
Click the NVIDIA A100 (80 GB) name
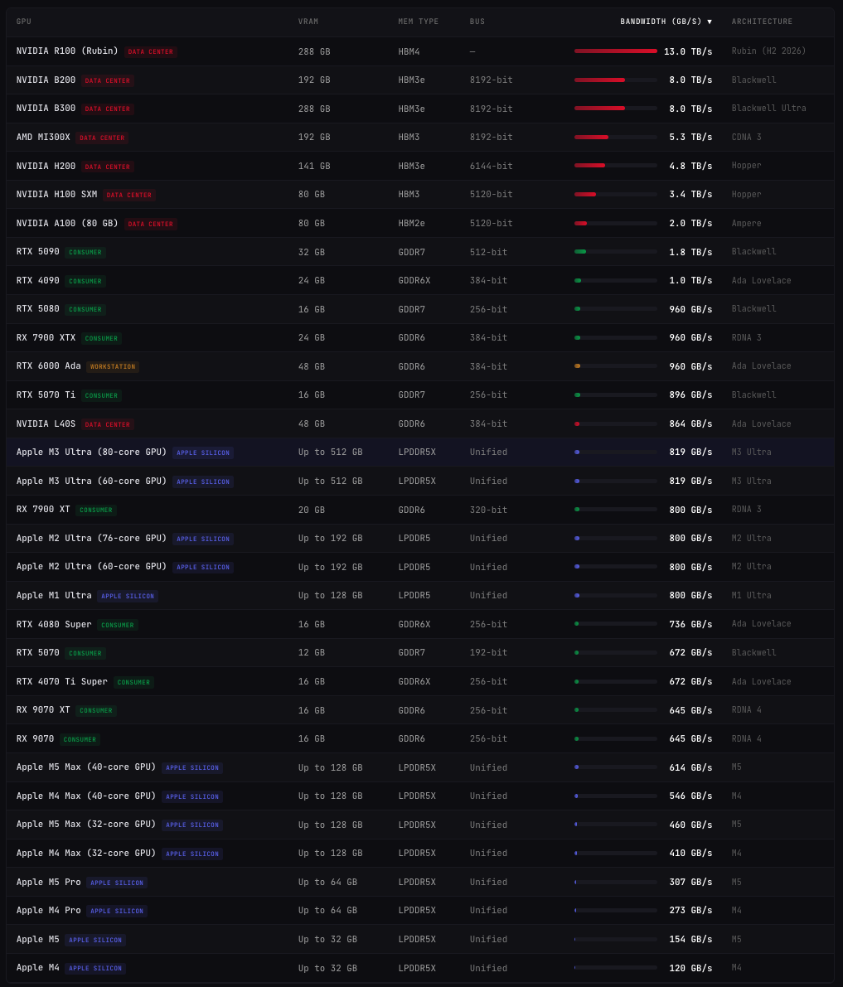point(67,224)
